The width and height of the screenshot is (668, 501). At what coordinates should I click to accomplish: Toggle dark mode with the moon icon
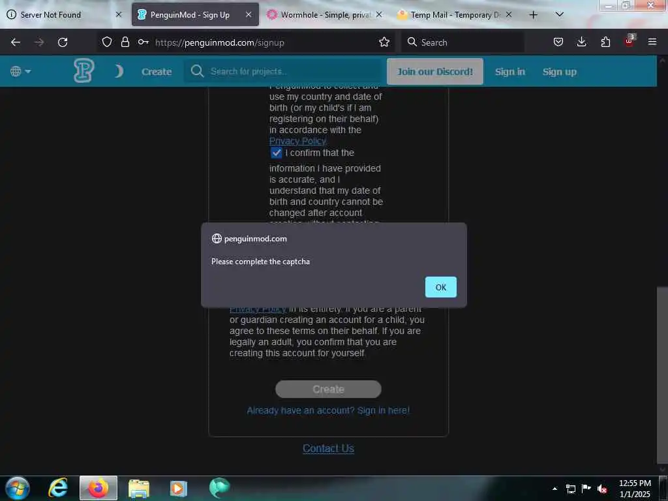119,71
